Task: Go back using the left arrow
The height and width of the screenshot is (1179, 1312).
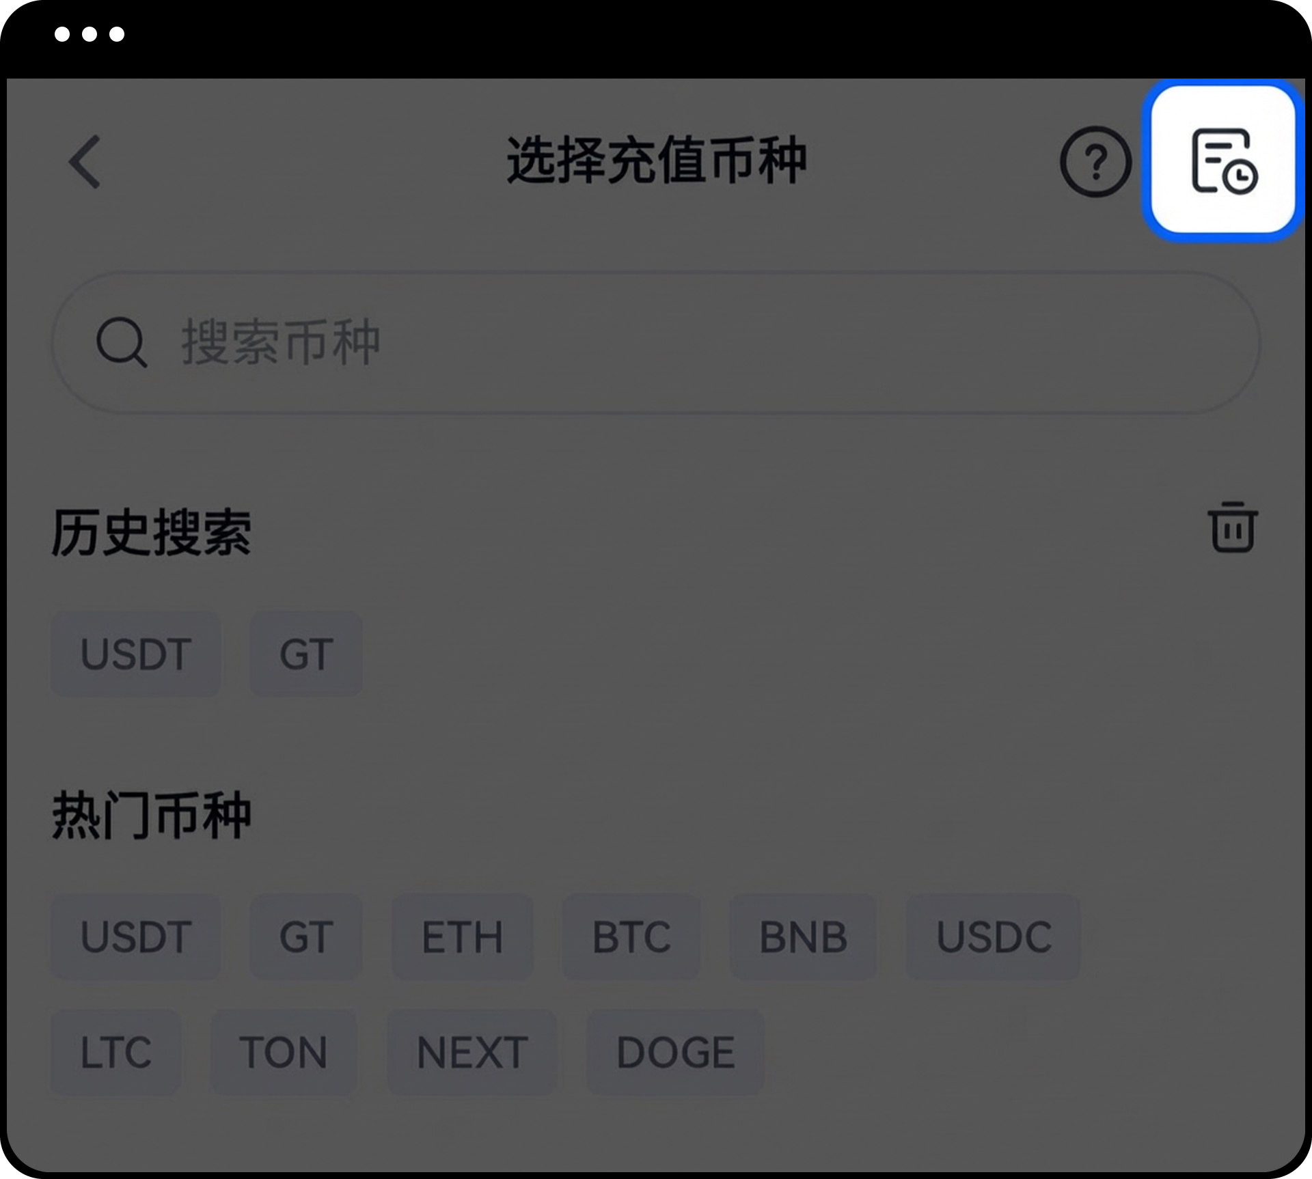Action: pos(85,162)
